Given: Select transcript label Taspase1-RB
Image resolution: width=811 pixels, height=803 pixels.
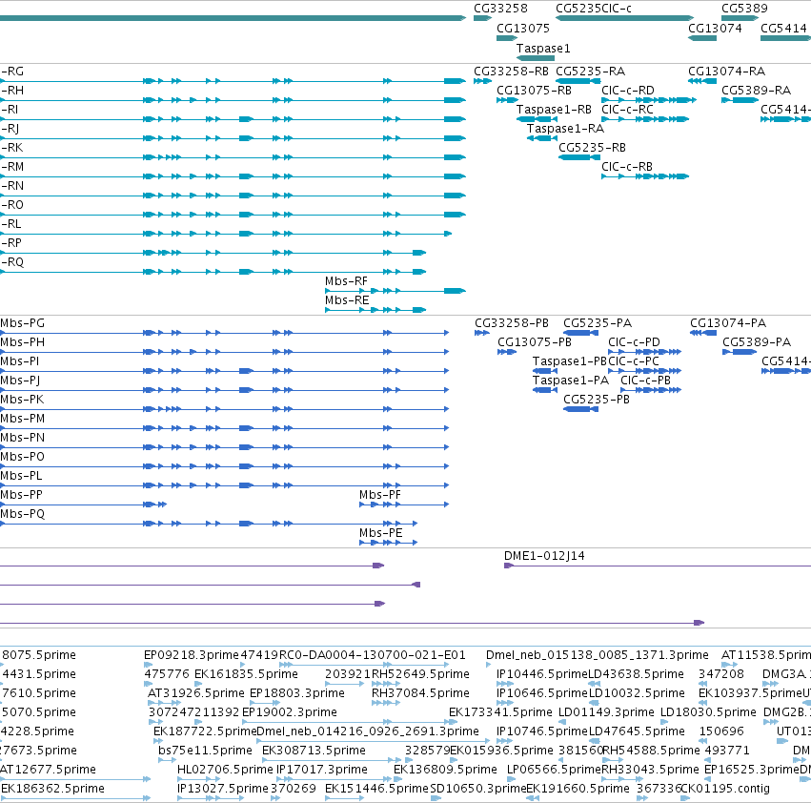Looking at the screenshot, I should (x=554, y=110).
